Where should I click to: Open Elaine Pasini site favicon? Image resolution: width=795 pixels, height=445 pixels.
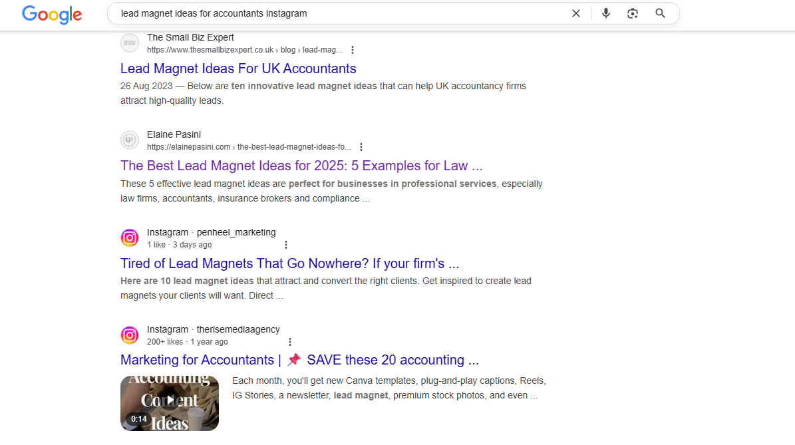130,140
